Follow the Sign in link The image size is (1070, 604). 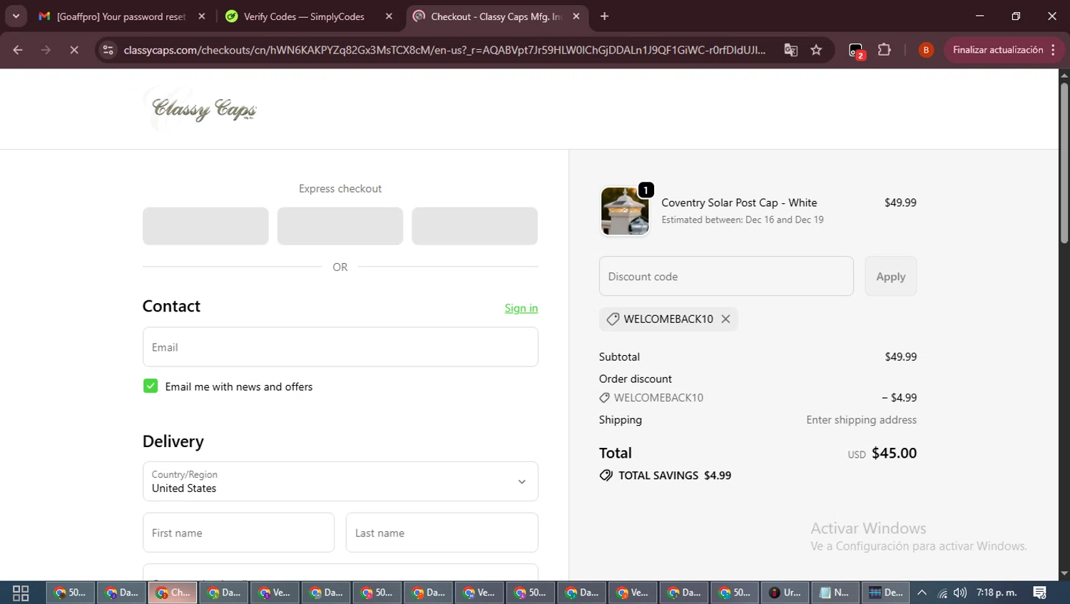click(521, 308)
